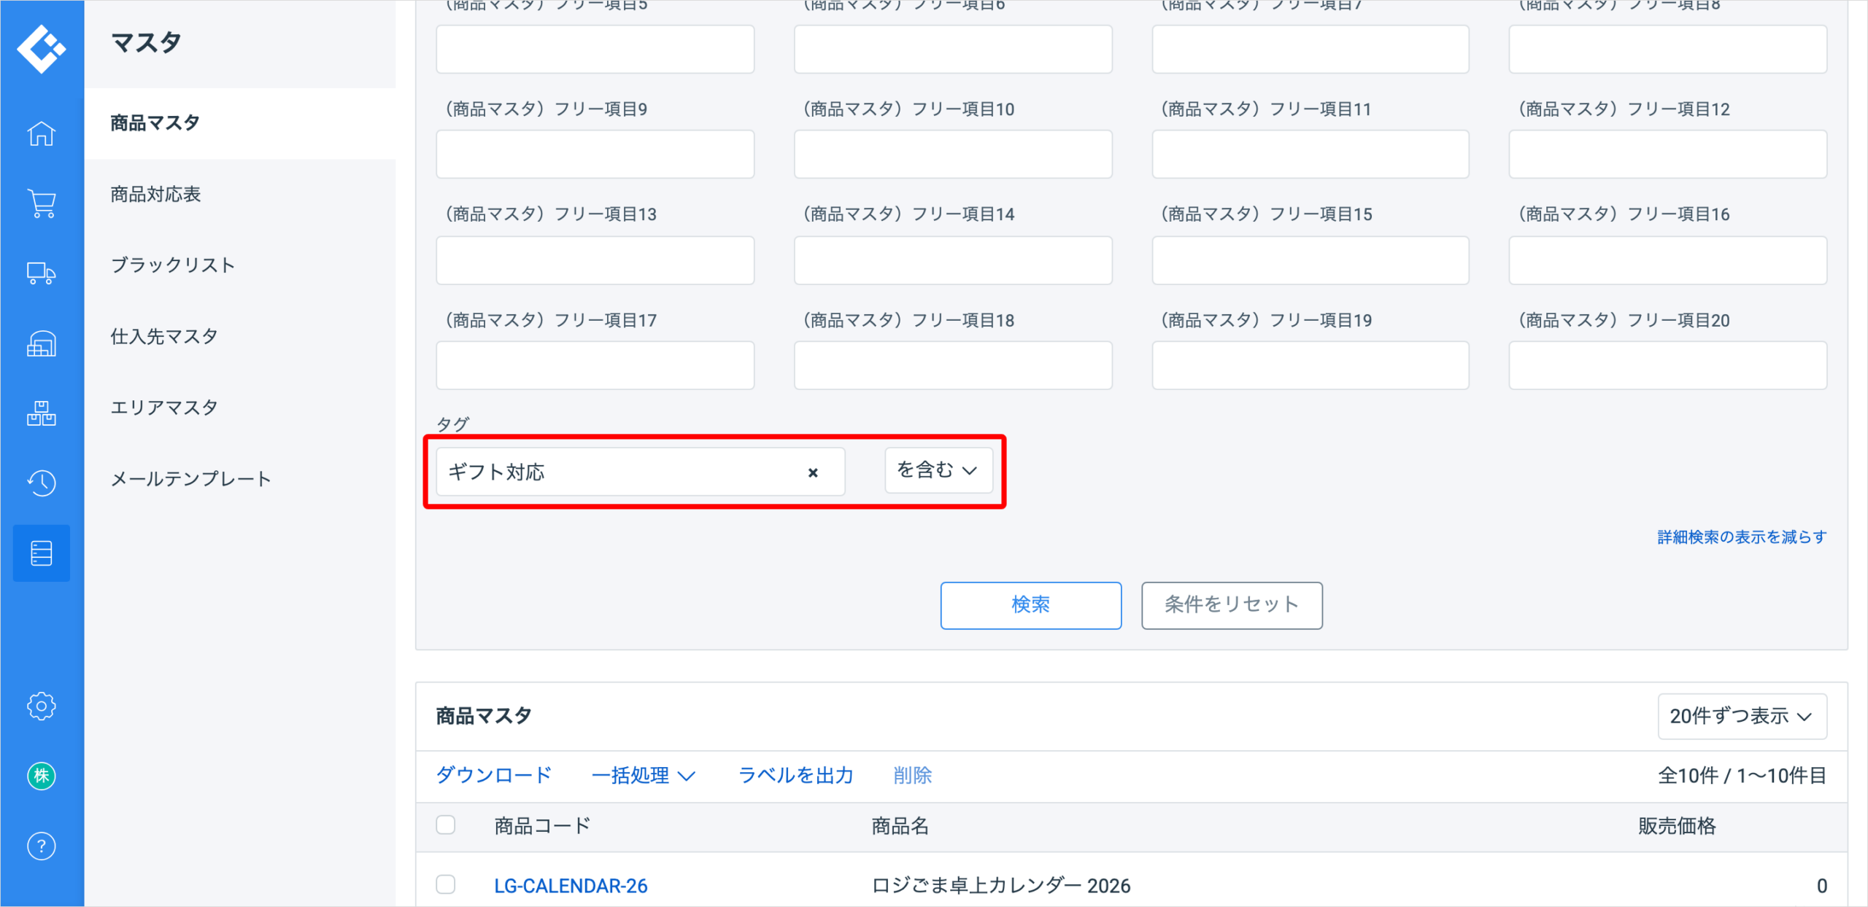Click the フリー項目9 input field

(595, 155)
